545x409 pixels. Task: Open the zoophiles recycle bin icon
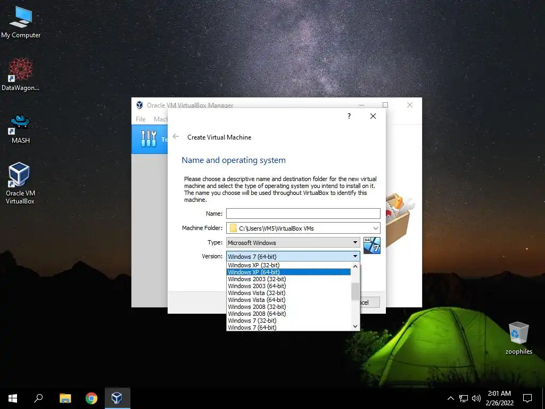tap(518, 338)
